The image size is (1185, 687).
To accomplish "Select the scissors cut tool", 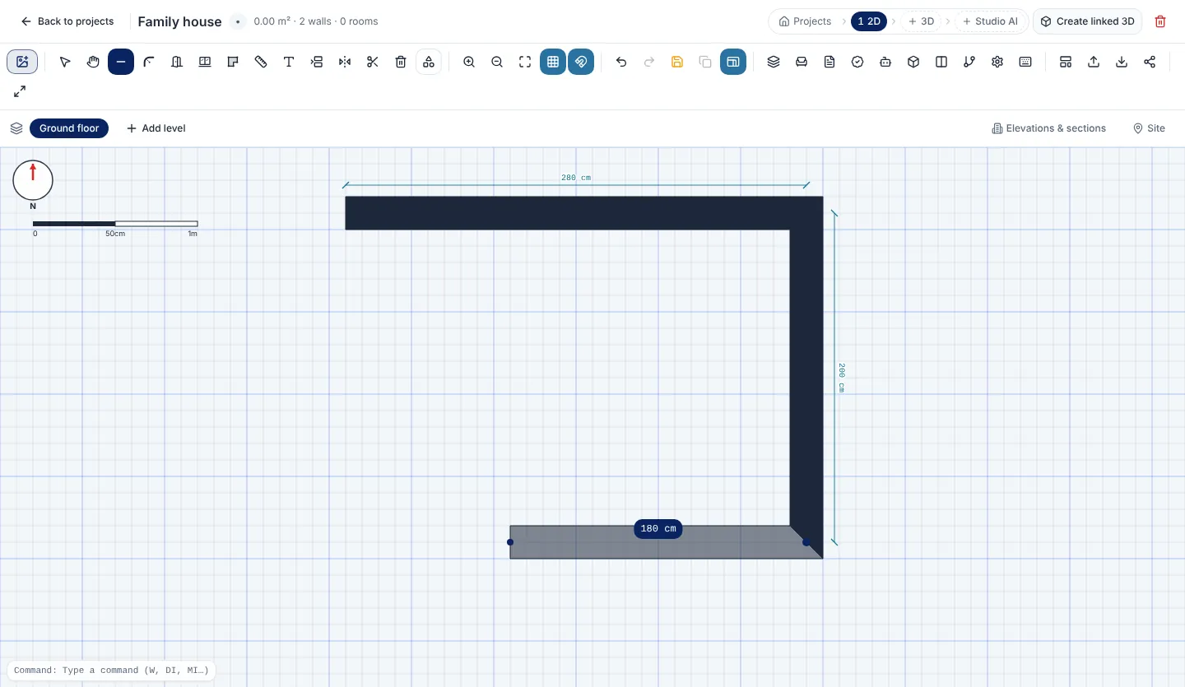I will pyautogui.click(x=373, y=62).
